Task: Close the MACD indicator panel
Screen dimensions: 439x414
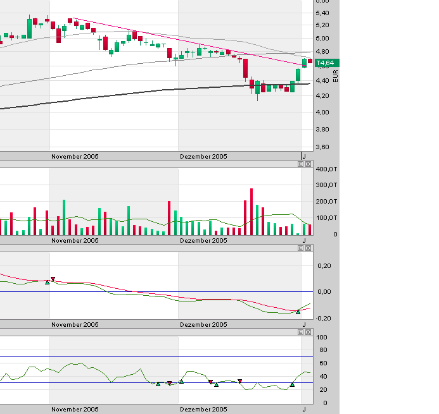Action: (x=309, y=248)
